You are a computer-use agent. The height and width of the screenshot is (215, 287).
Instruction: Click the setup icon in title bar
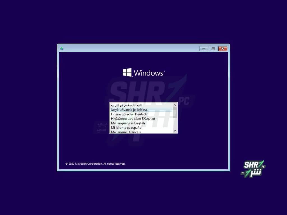pos(62,48)
